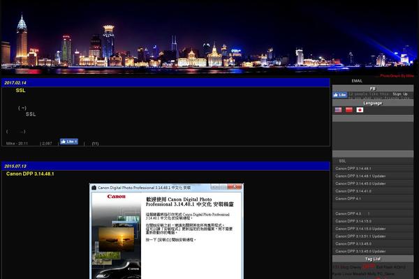The width and height of the screenshot is (419, 279).
Task: Open sidebar Canon DPP 3.14.45.0 Updater link
Action: 360,183
